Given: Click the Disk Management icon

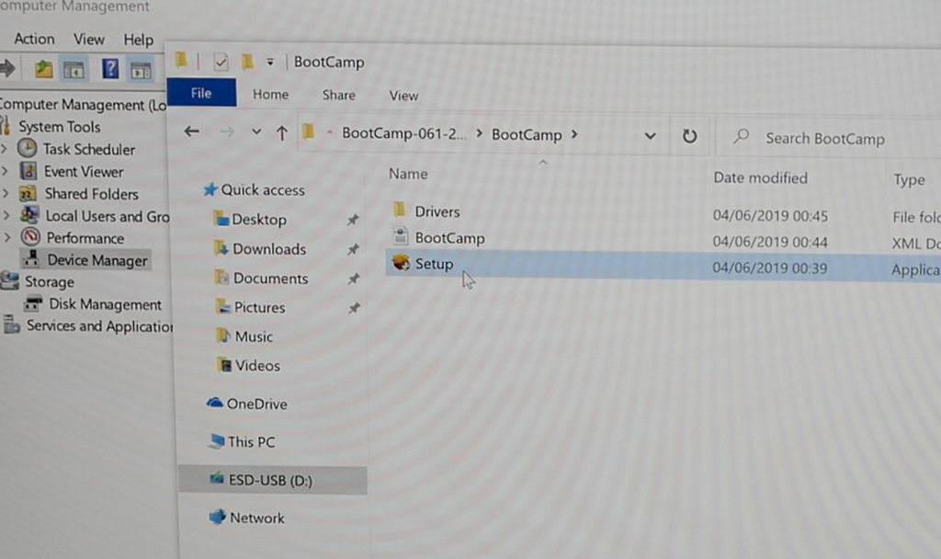Looking at the screenshot, I should tap(33, 303).
